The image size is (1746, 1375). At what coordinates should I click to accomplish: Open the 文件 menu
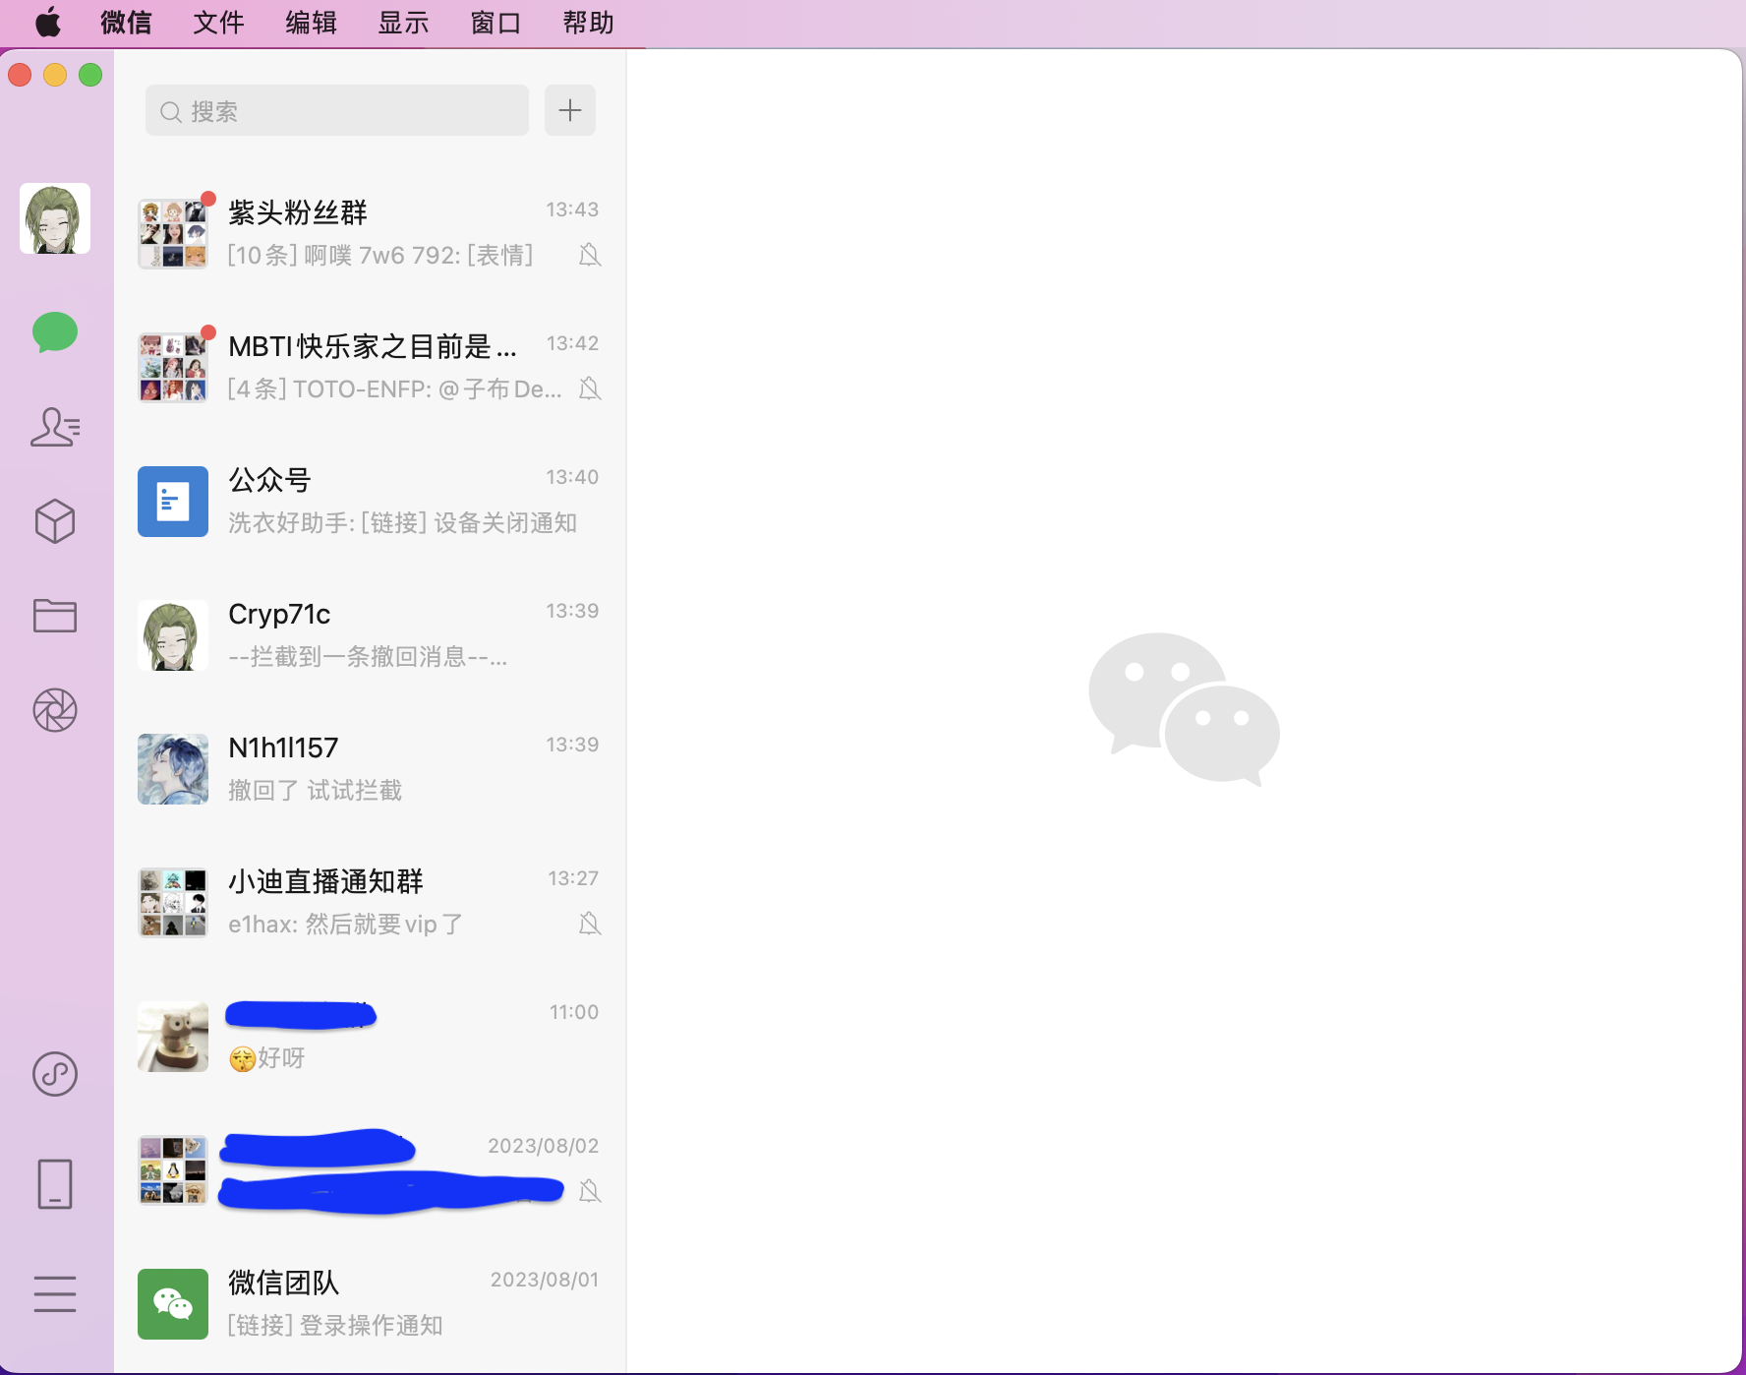pos(218,23)
